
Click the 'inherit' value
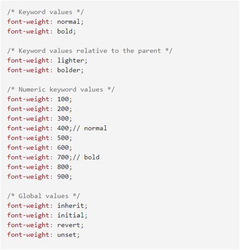(70, 205)
